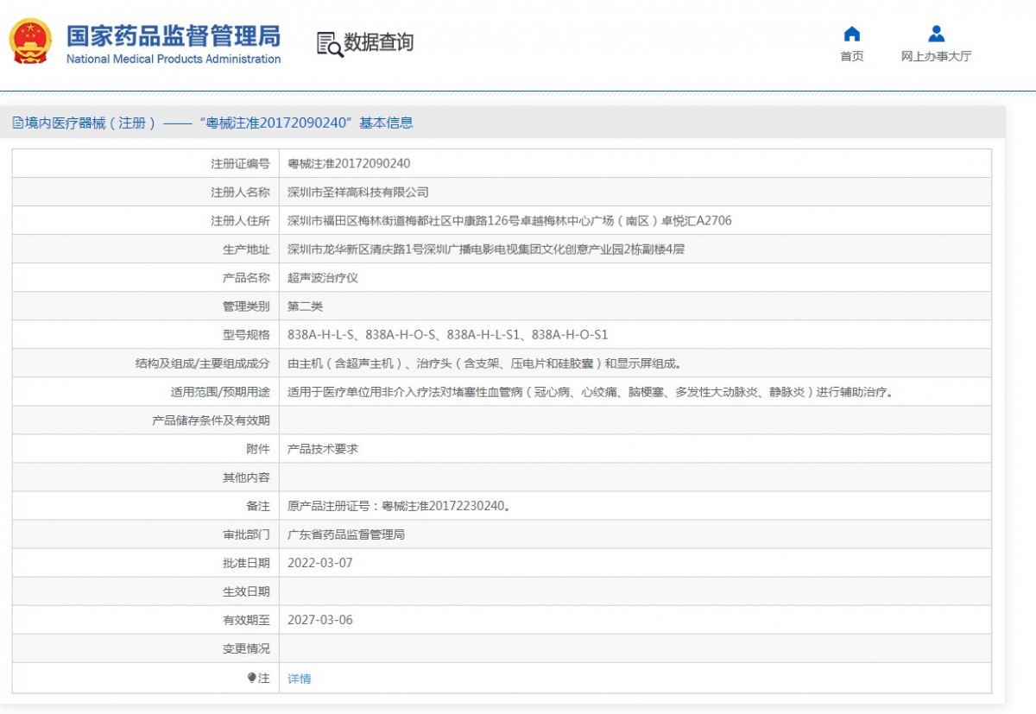Select remark 原产品注册证号 text
The height and width of the screenshot is (714, 1036).
(x=399, y=506)
